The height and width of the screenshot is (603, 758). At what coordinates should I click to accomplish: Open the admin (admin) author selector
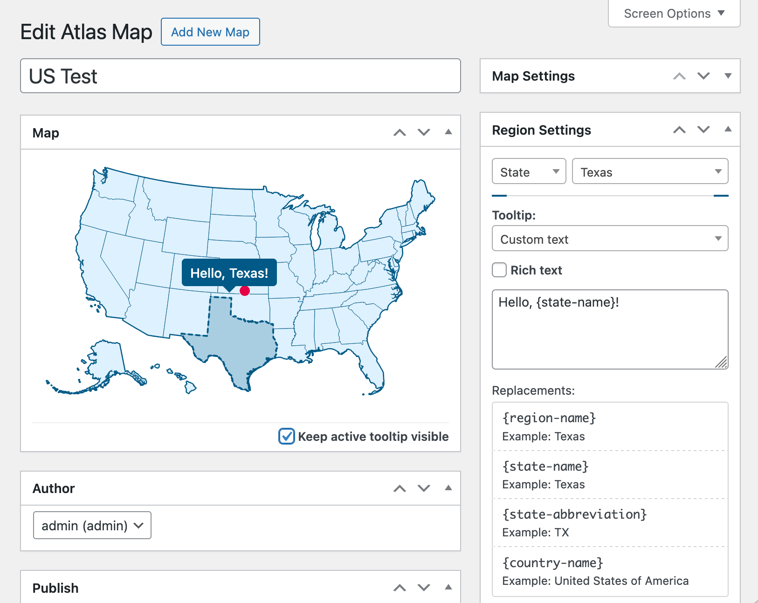92,525
